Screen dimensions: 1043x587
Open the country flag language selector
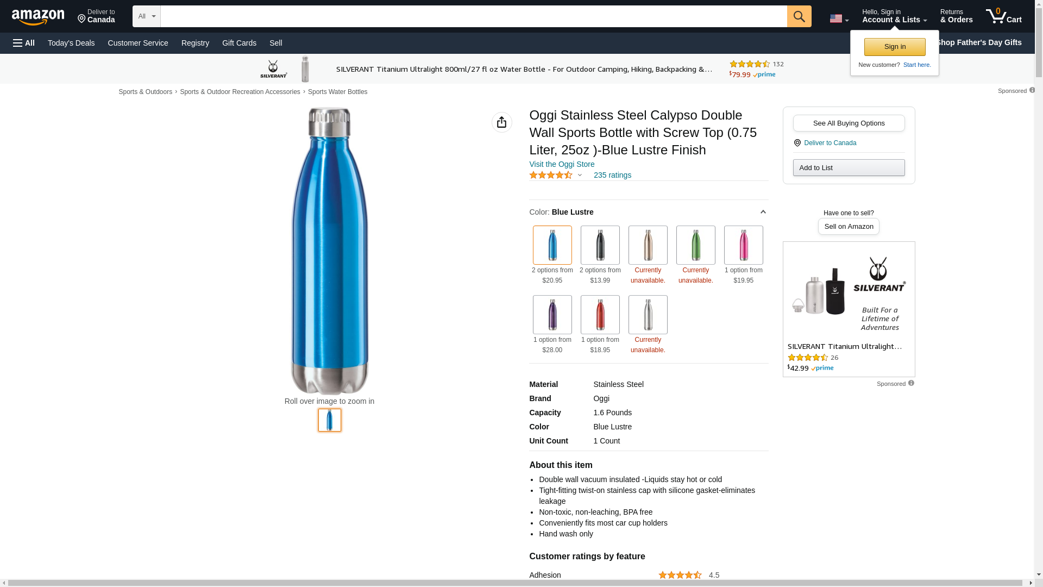click(839, 18)
